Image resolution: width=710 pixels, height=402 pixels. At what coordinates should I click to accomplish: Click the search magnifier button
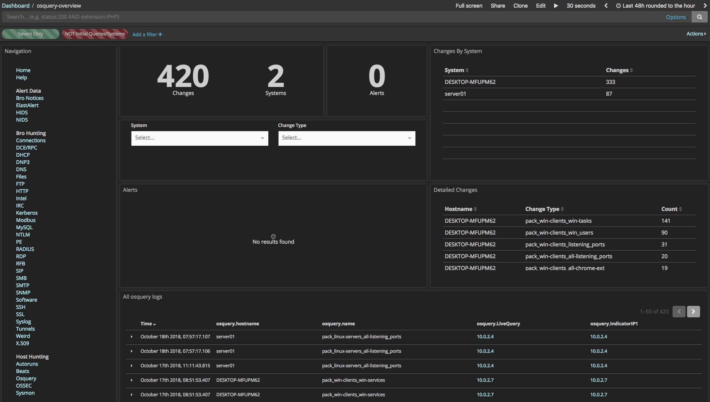pyautogui.click(x=699, y=17)
